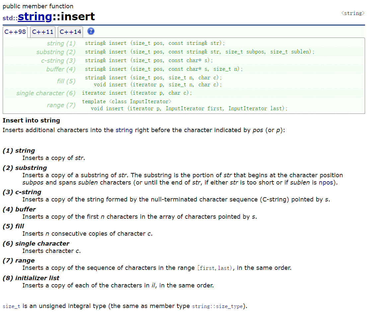This screenshot has height=315, width=377.
Task: Select the 'substring (2)' prototype label
Action: (56, 52)
